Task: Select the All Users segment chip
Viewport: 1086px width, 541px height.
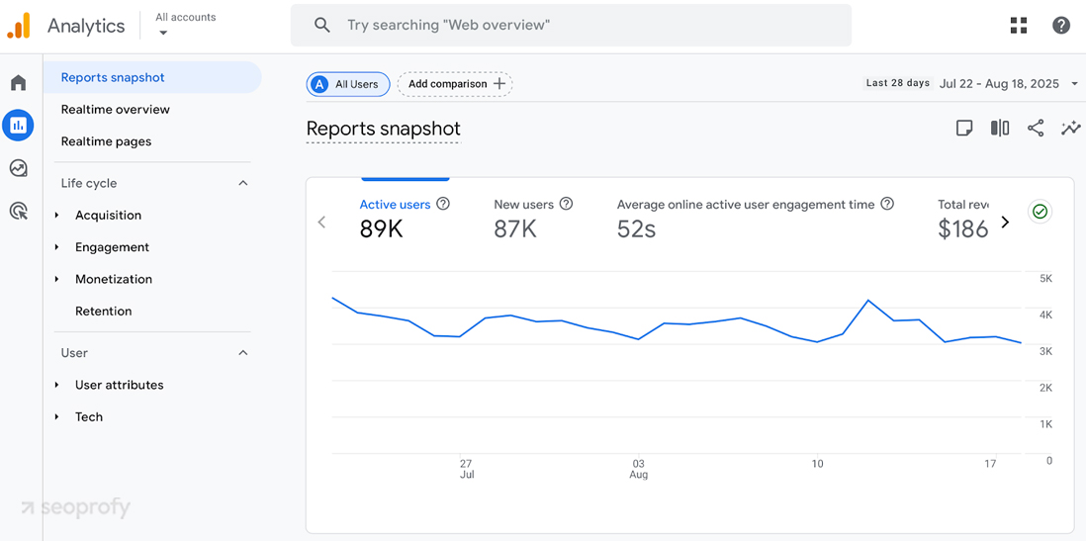Action: click(x=347, y=84)
